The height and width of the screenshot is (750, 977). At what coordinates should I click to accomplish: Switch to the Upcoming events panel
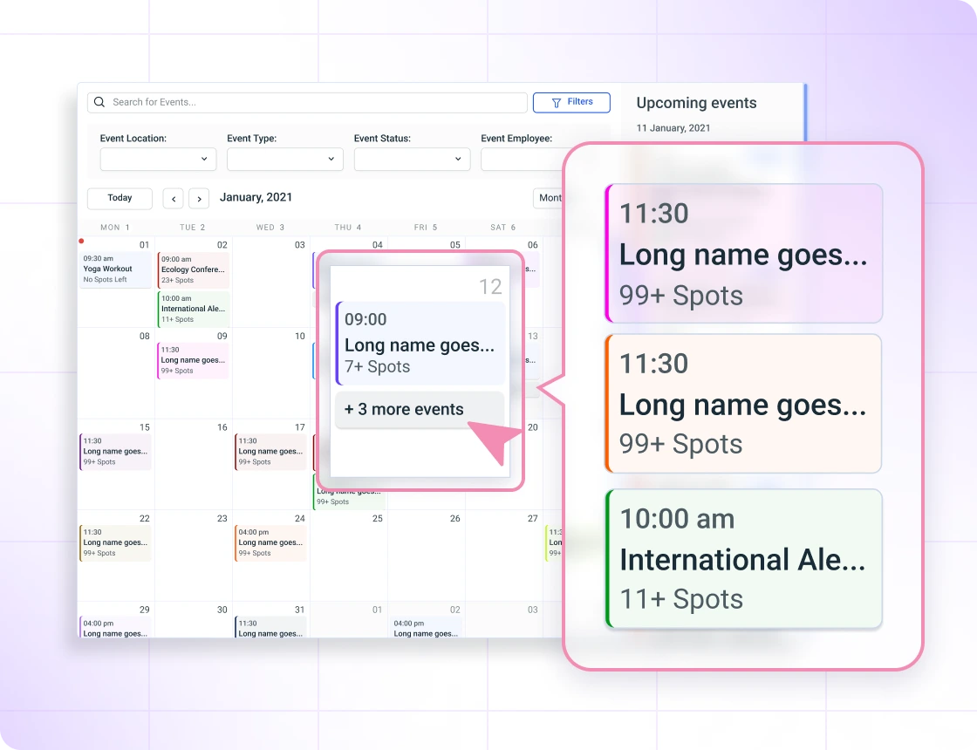click(x=696, y=103)
